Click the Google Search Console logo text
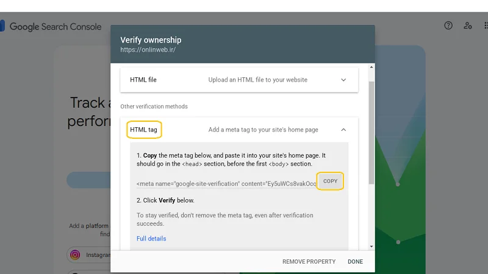 (x=56, y=27)
